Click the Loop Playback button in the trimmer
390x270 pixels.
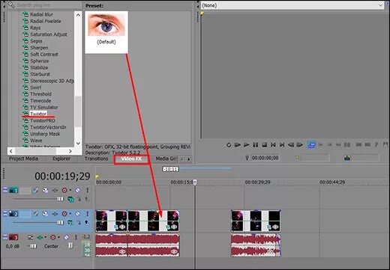click(229, 145)
